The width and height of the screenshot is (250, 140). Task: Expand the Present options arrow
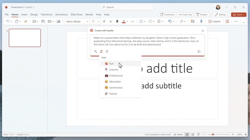pyautogui.click(x=210, y=15)
